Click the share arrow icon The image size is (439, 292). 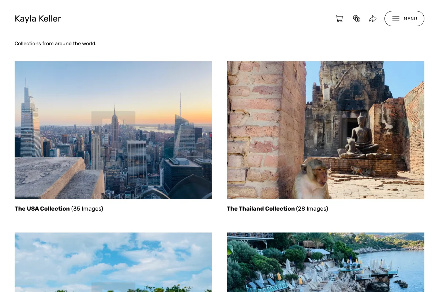click(373, 19)
